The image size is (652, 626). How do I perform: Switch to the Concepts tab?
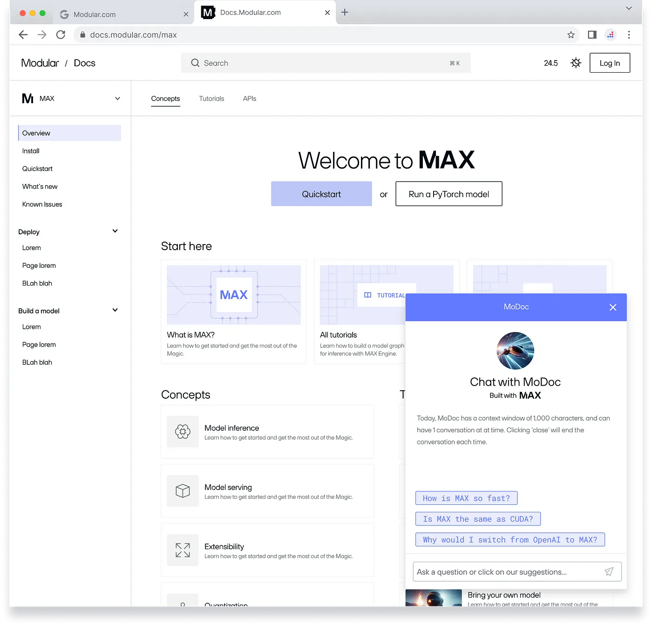pyautogui.click(x=165, y=99)
